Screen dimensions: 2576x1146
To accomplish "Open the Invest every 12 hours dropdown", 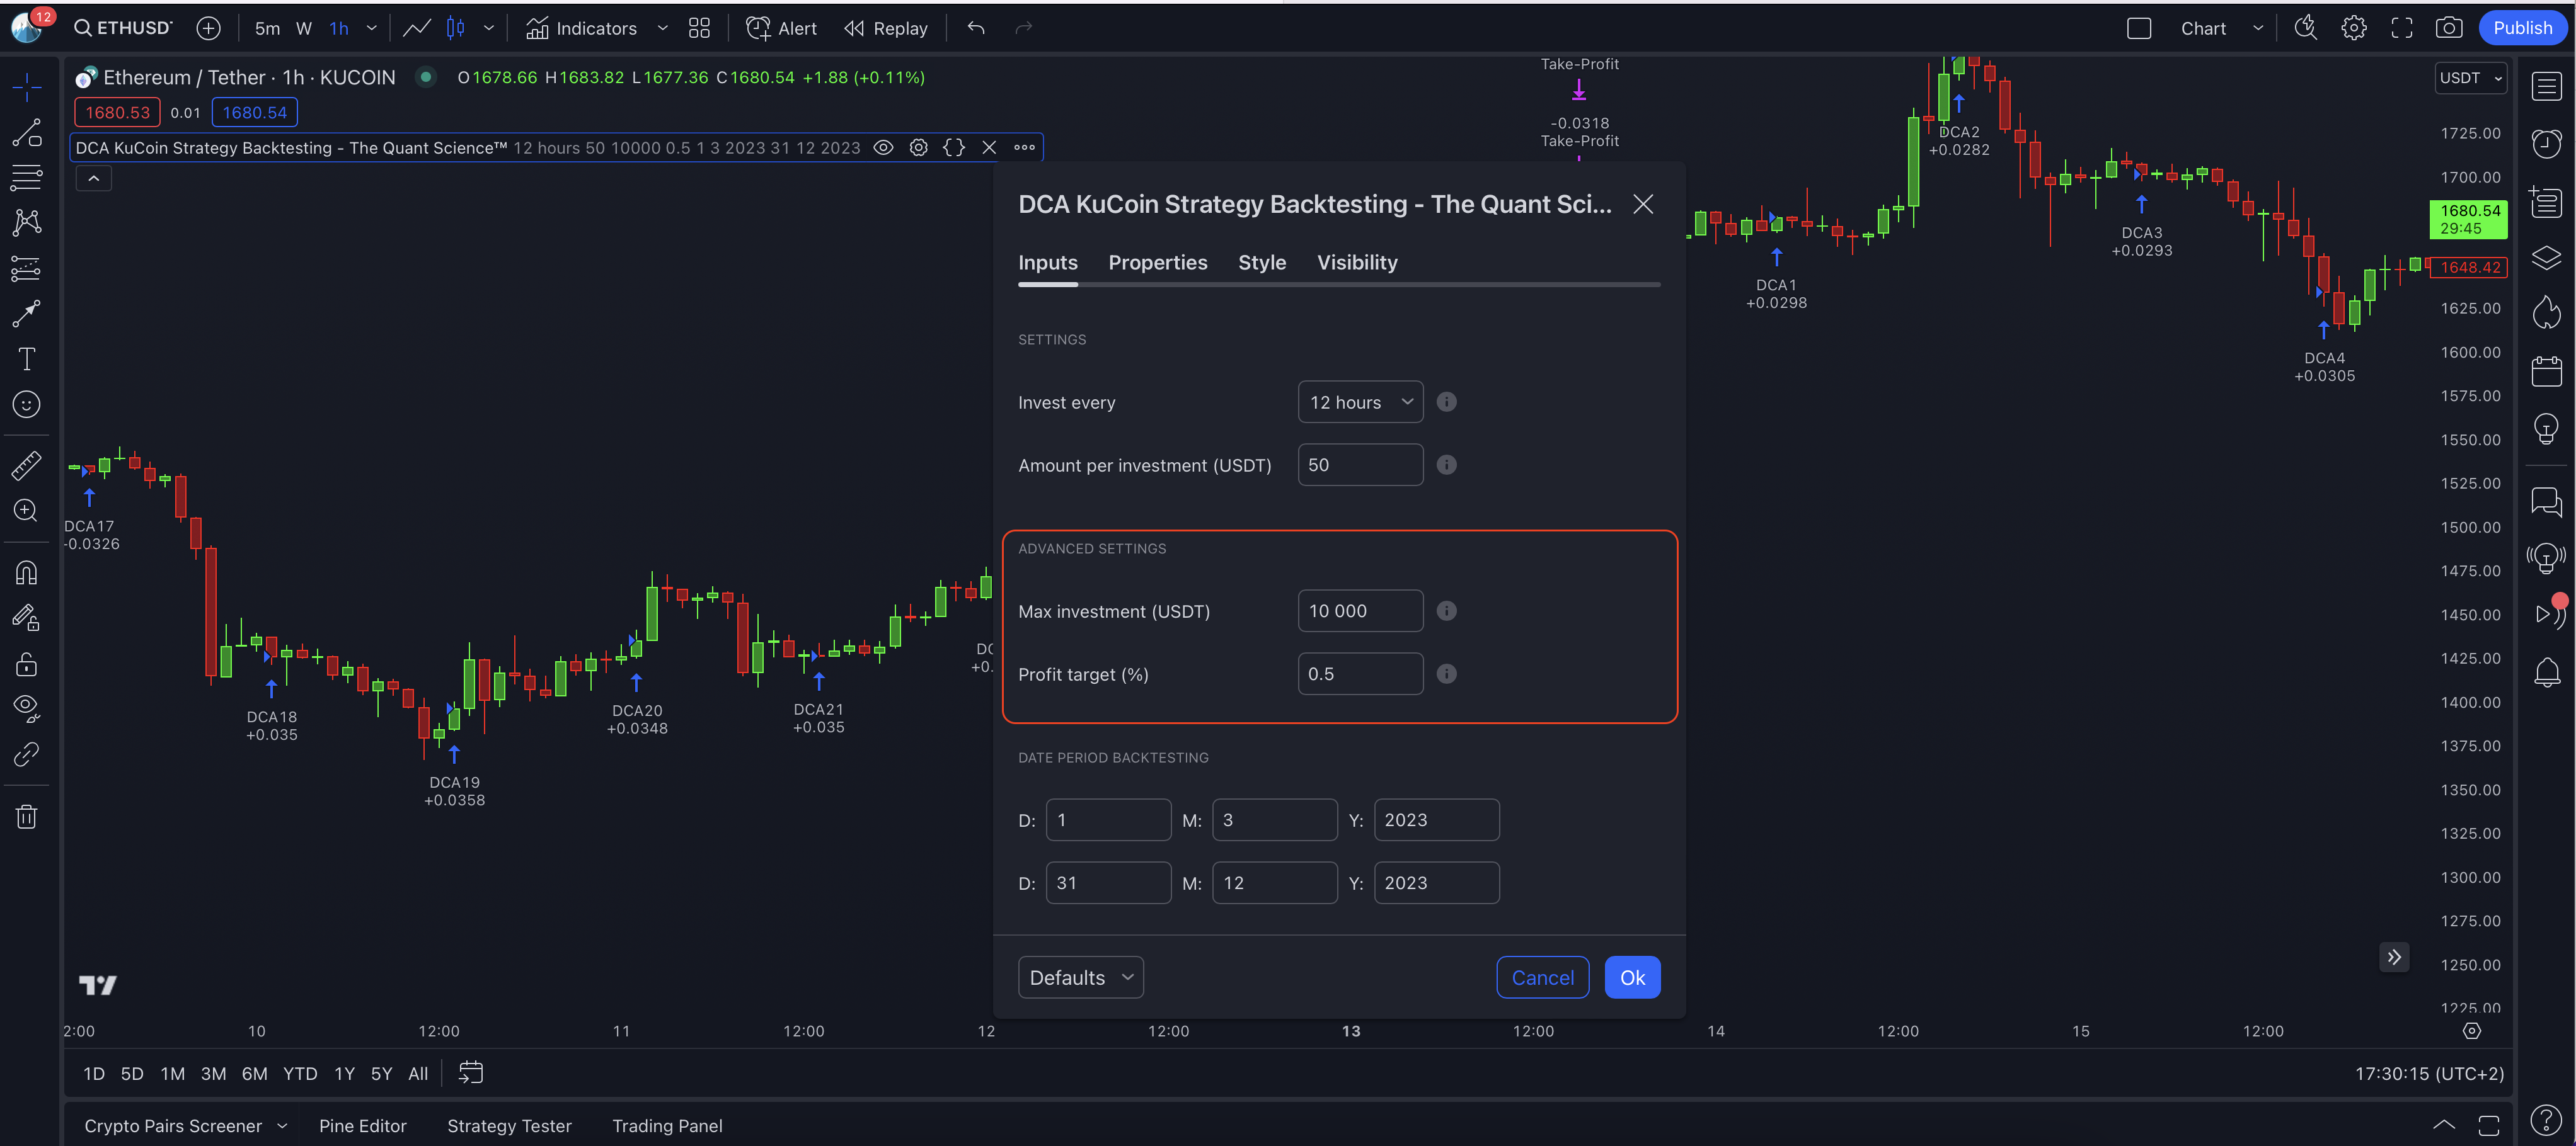I will pos(1360,402).
